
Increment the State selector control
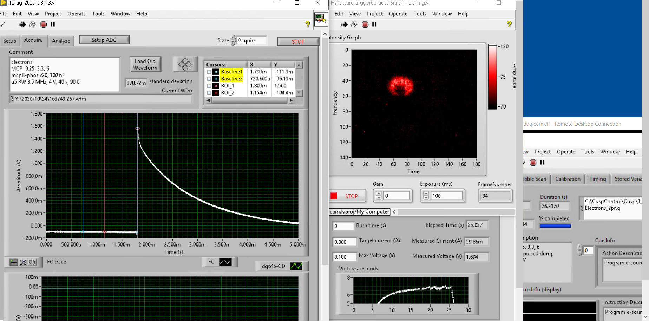234,38
